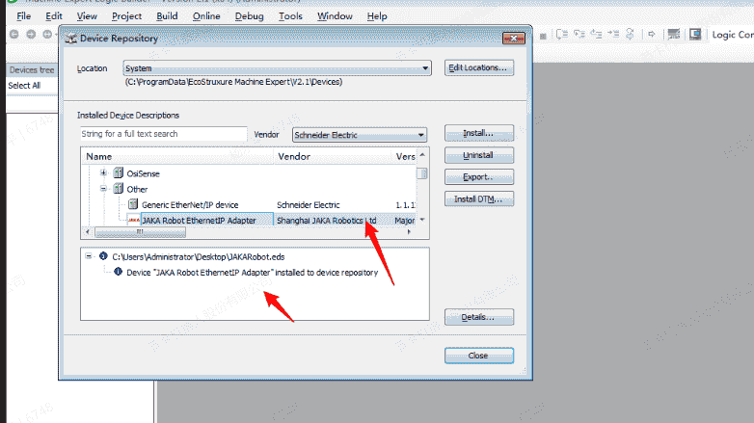
Task: Click the Logic Configuration toolbar icon
Action: pyautogui.click(x=695, y=35)
